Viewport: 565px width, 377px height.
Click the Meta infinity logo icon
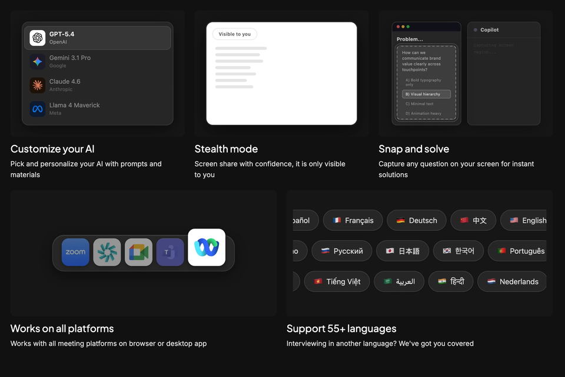click(x=38, y=109)
